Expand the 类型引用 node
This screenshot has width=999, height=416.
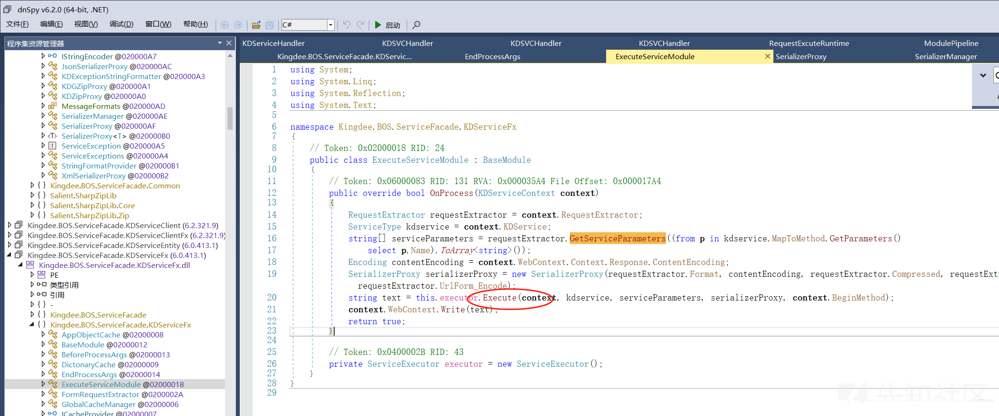pyautogui.click(x=32, y=285)
